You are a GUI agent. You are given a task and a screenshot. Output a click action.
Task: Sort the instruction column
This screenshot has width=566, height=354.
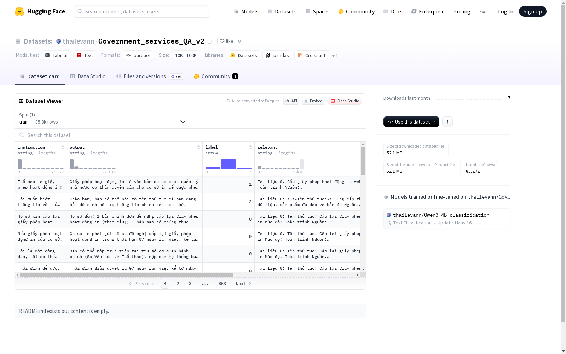tap(63, 147)
